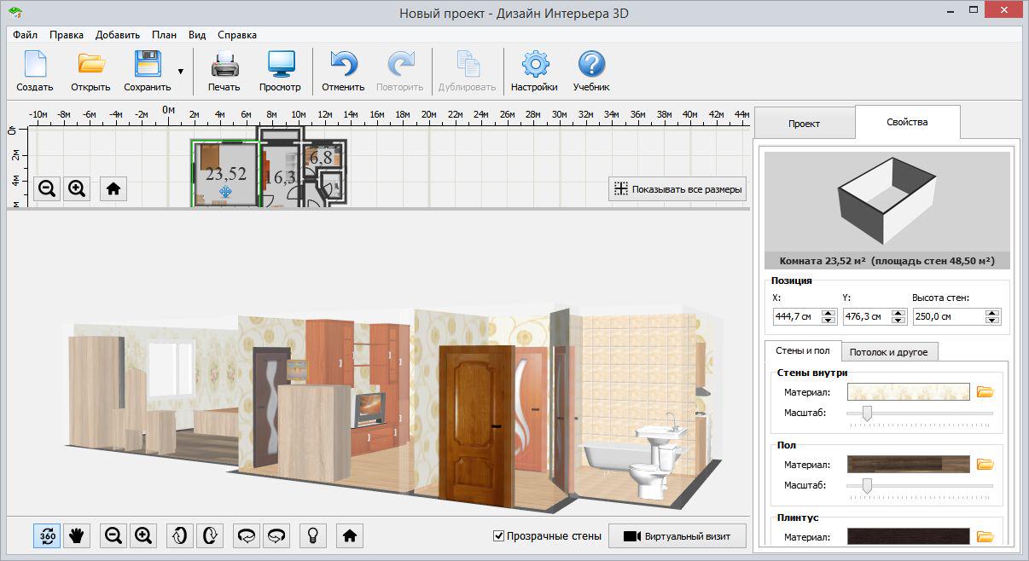Increase the Высота стен value

991,313
